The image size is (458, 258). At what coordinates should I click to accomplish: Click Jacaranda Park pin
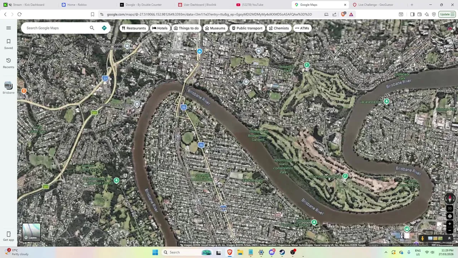tap(386, 102)
